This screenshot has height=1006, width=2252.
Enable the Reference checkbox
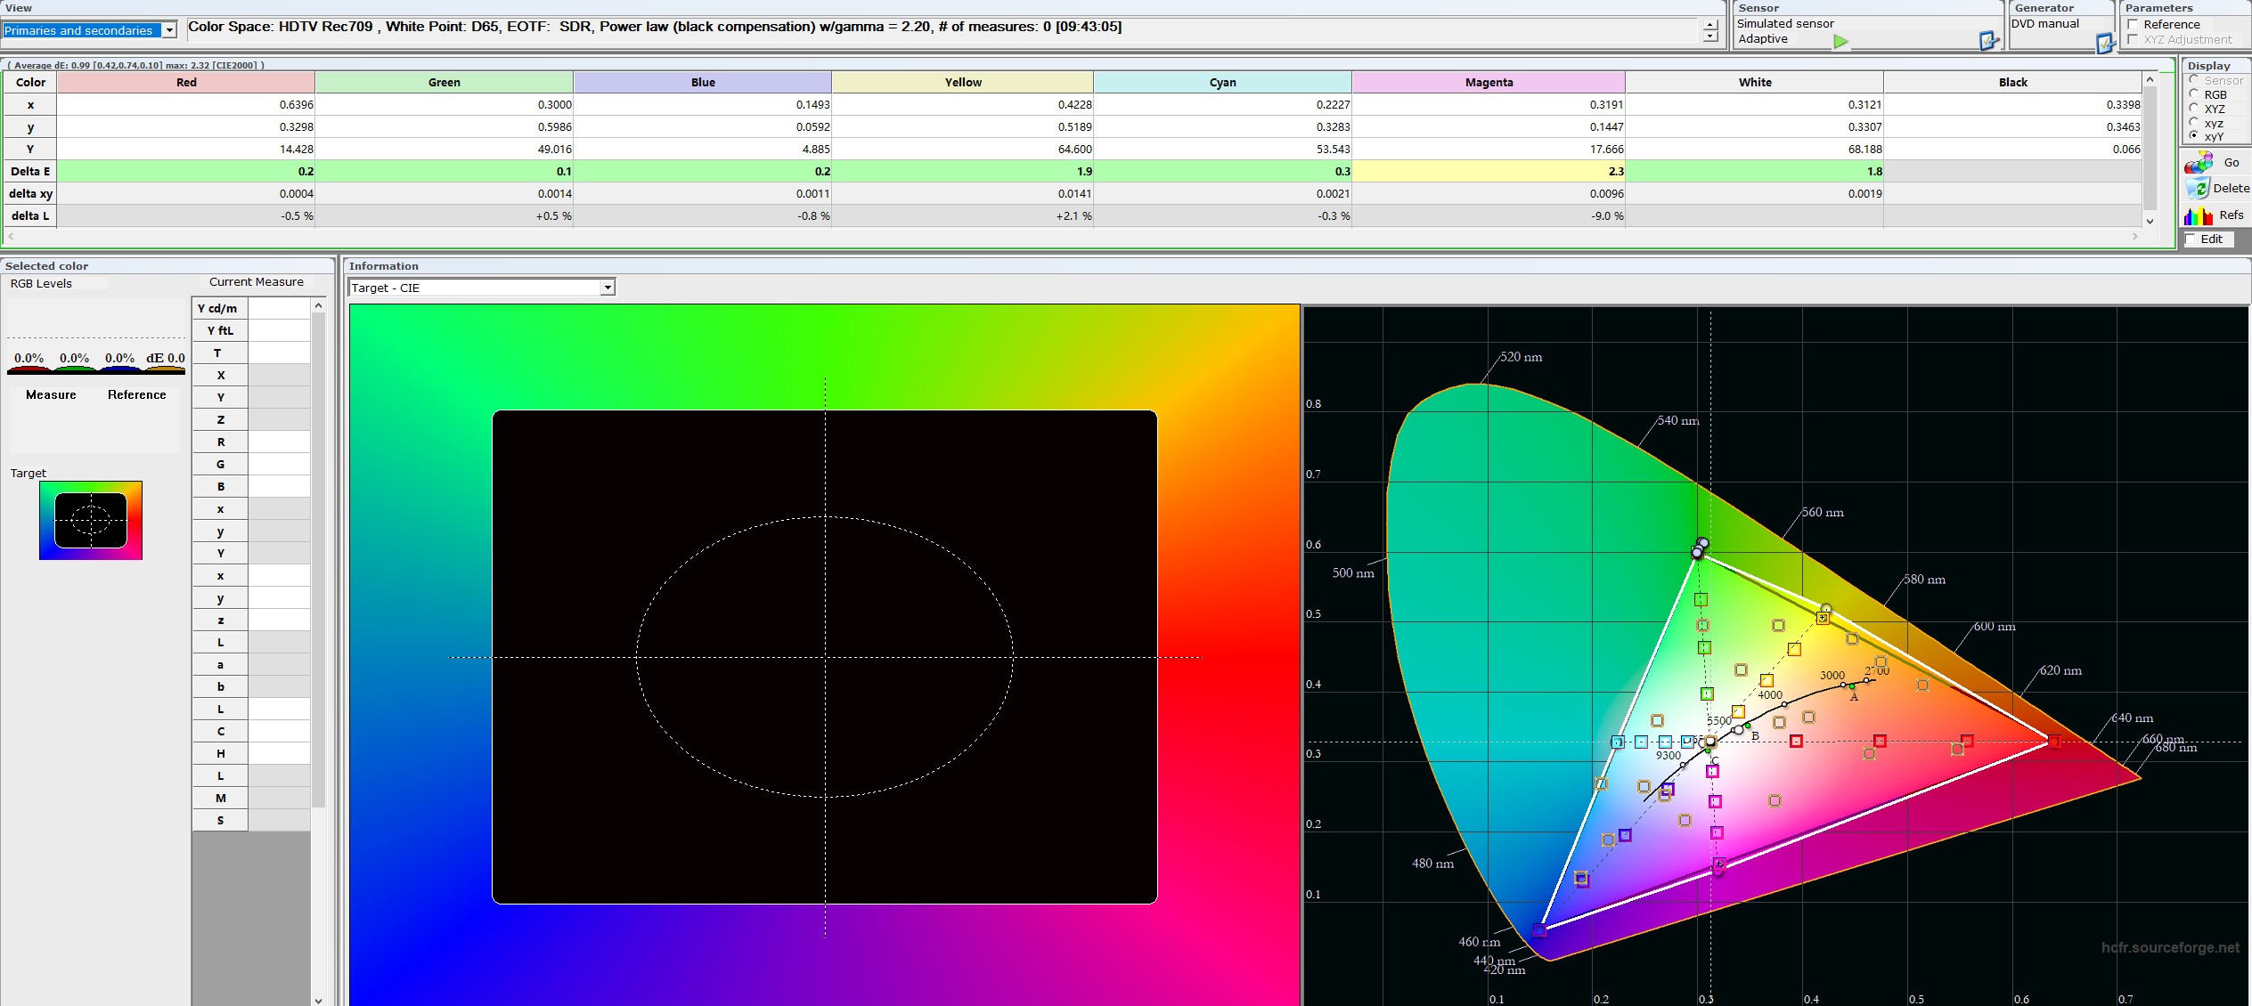(x=2133, y=24)
